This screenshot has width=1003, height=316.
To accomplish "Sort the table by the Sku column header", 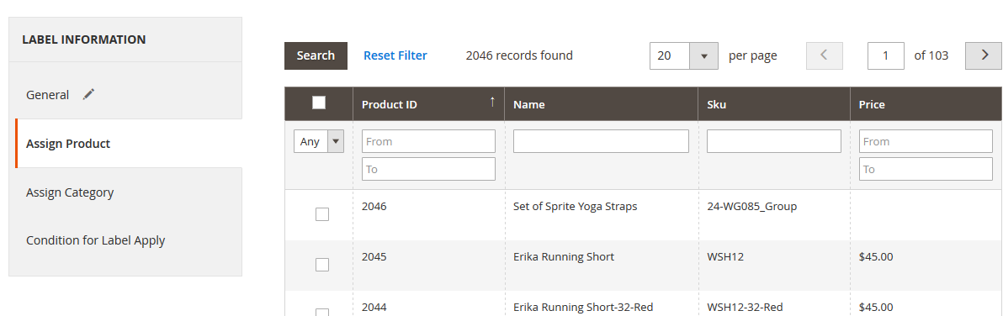I will coord(774,104).
